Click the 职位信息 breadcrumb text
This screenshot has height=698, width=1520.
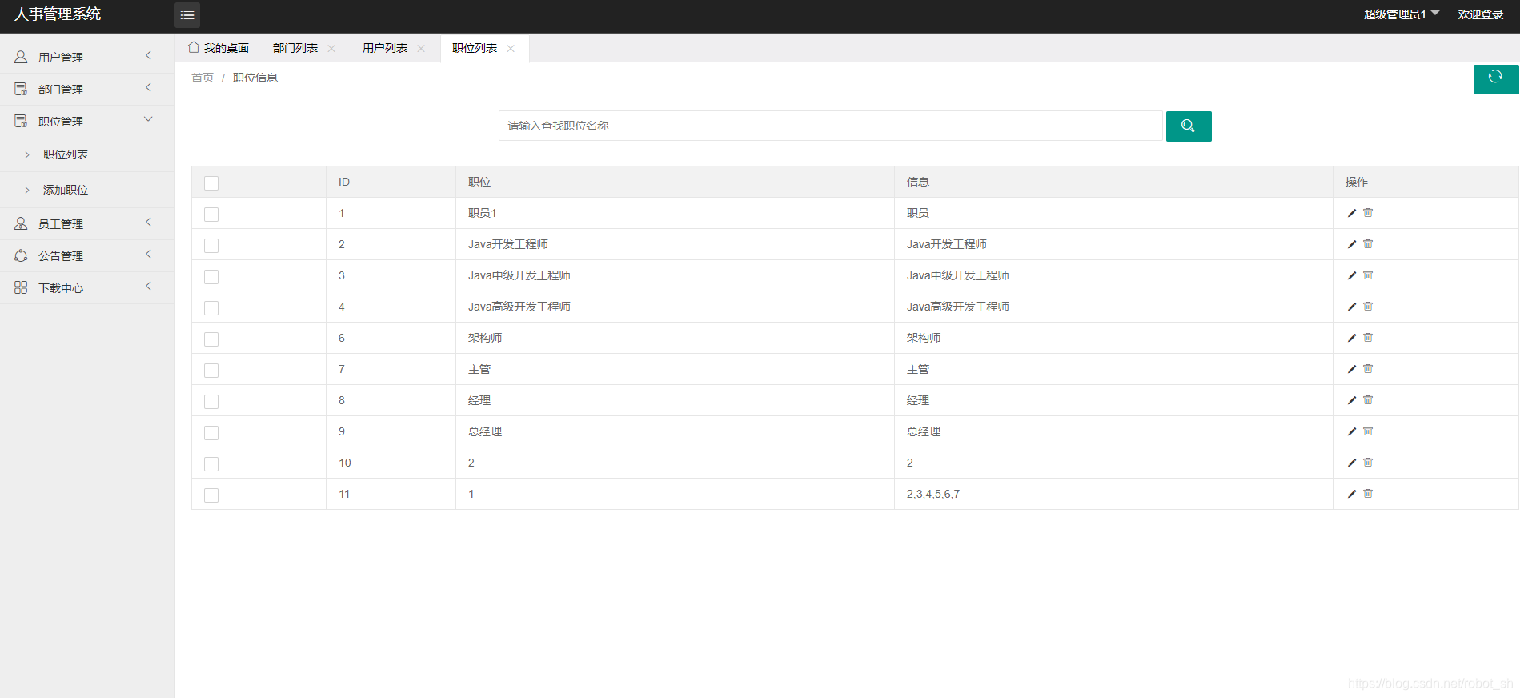coord(255,78)
